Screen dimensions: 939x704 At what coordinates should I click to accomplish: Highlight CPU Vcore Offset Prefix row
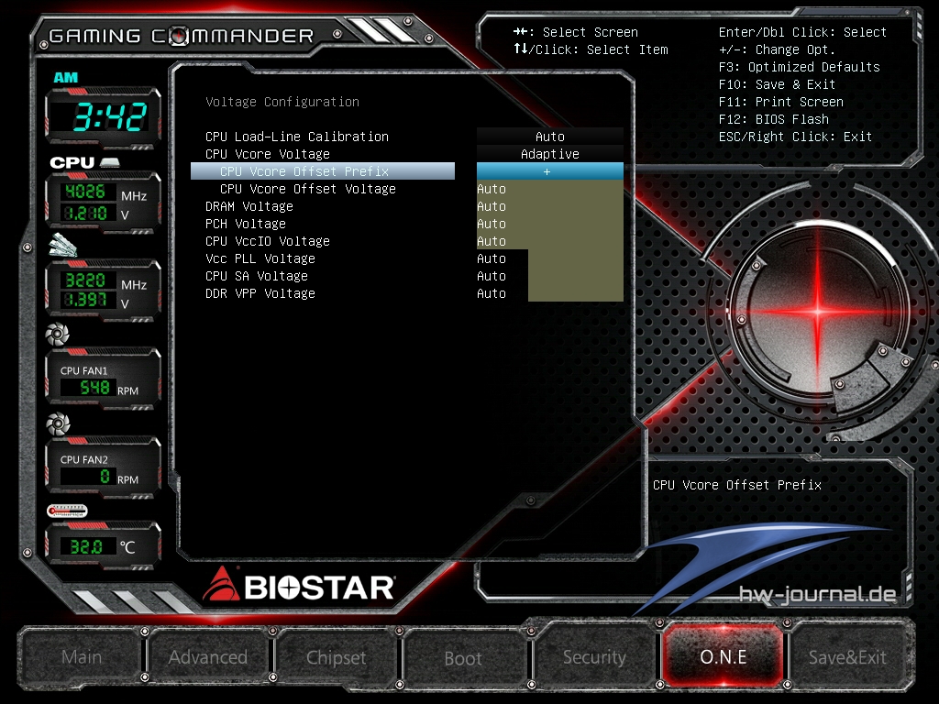pyautogui.click(x=323, y=171)
